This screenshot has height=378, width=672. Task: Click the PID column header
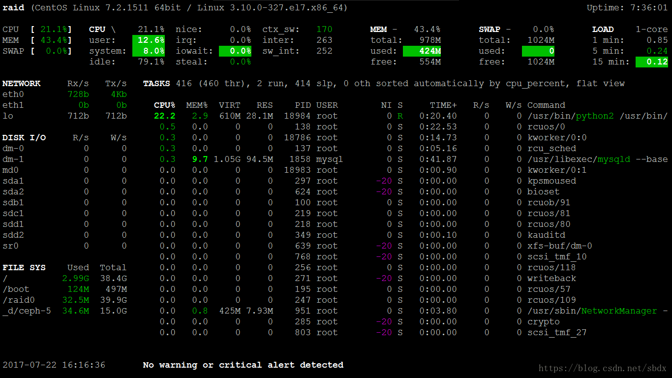(x=303, y=105)
